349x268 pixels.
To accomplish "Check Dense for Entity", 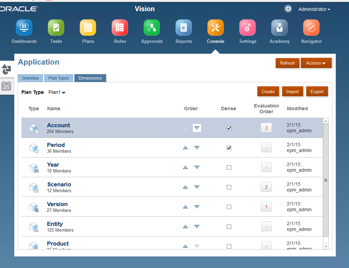I will pyautogui.click(x=229, y=227).
